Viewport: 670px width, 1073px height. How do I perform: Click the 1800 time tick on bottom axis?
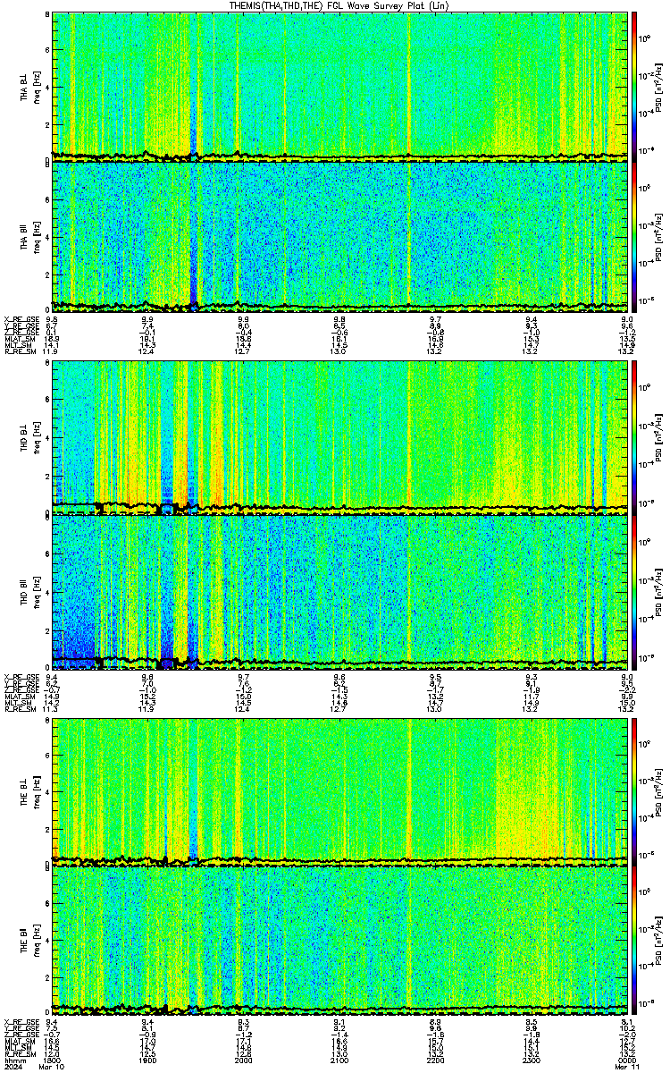[x=53, y=1060]
